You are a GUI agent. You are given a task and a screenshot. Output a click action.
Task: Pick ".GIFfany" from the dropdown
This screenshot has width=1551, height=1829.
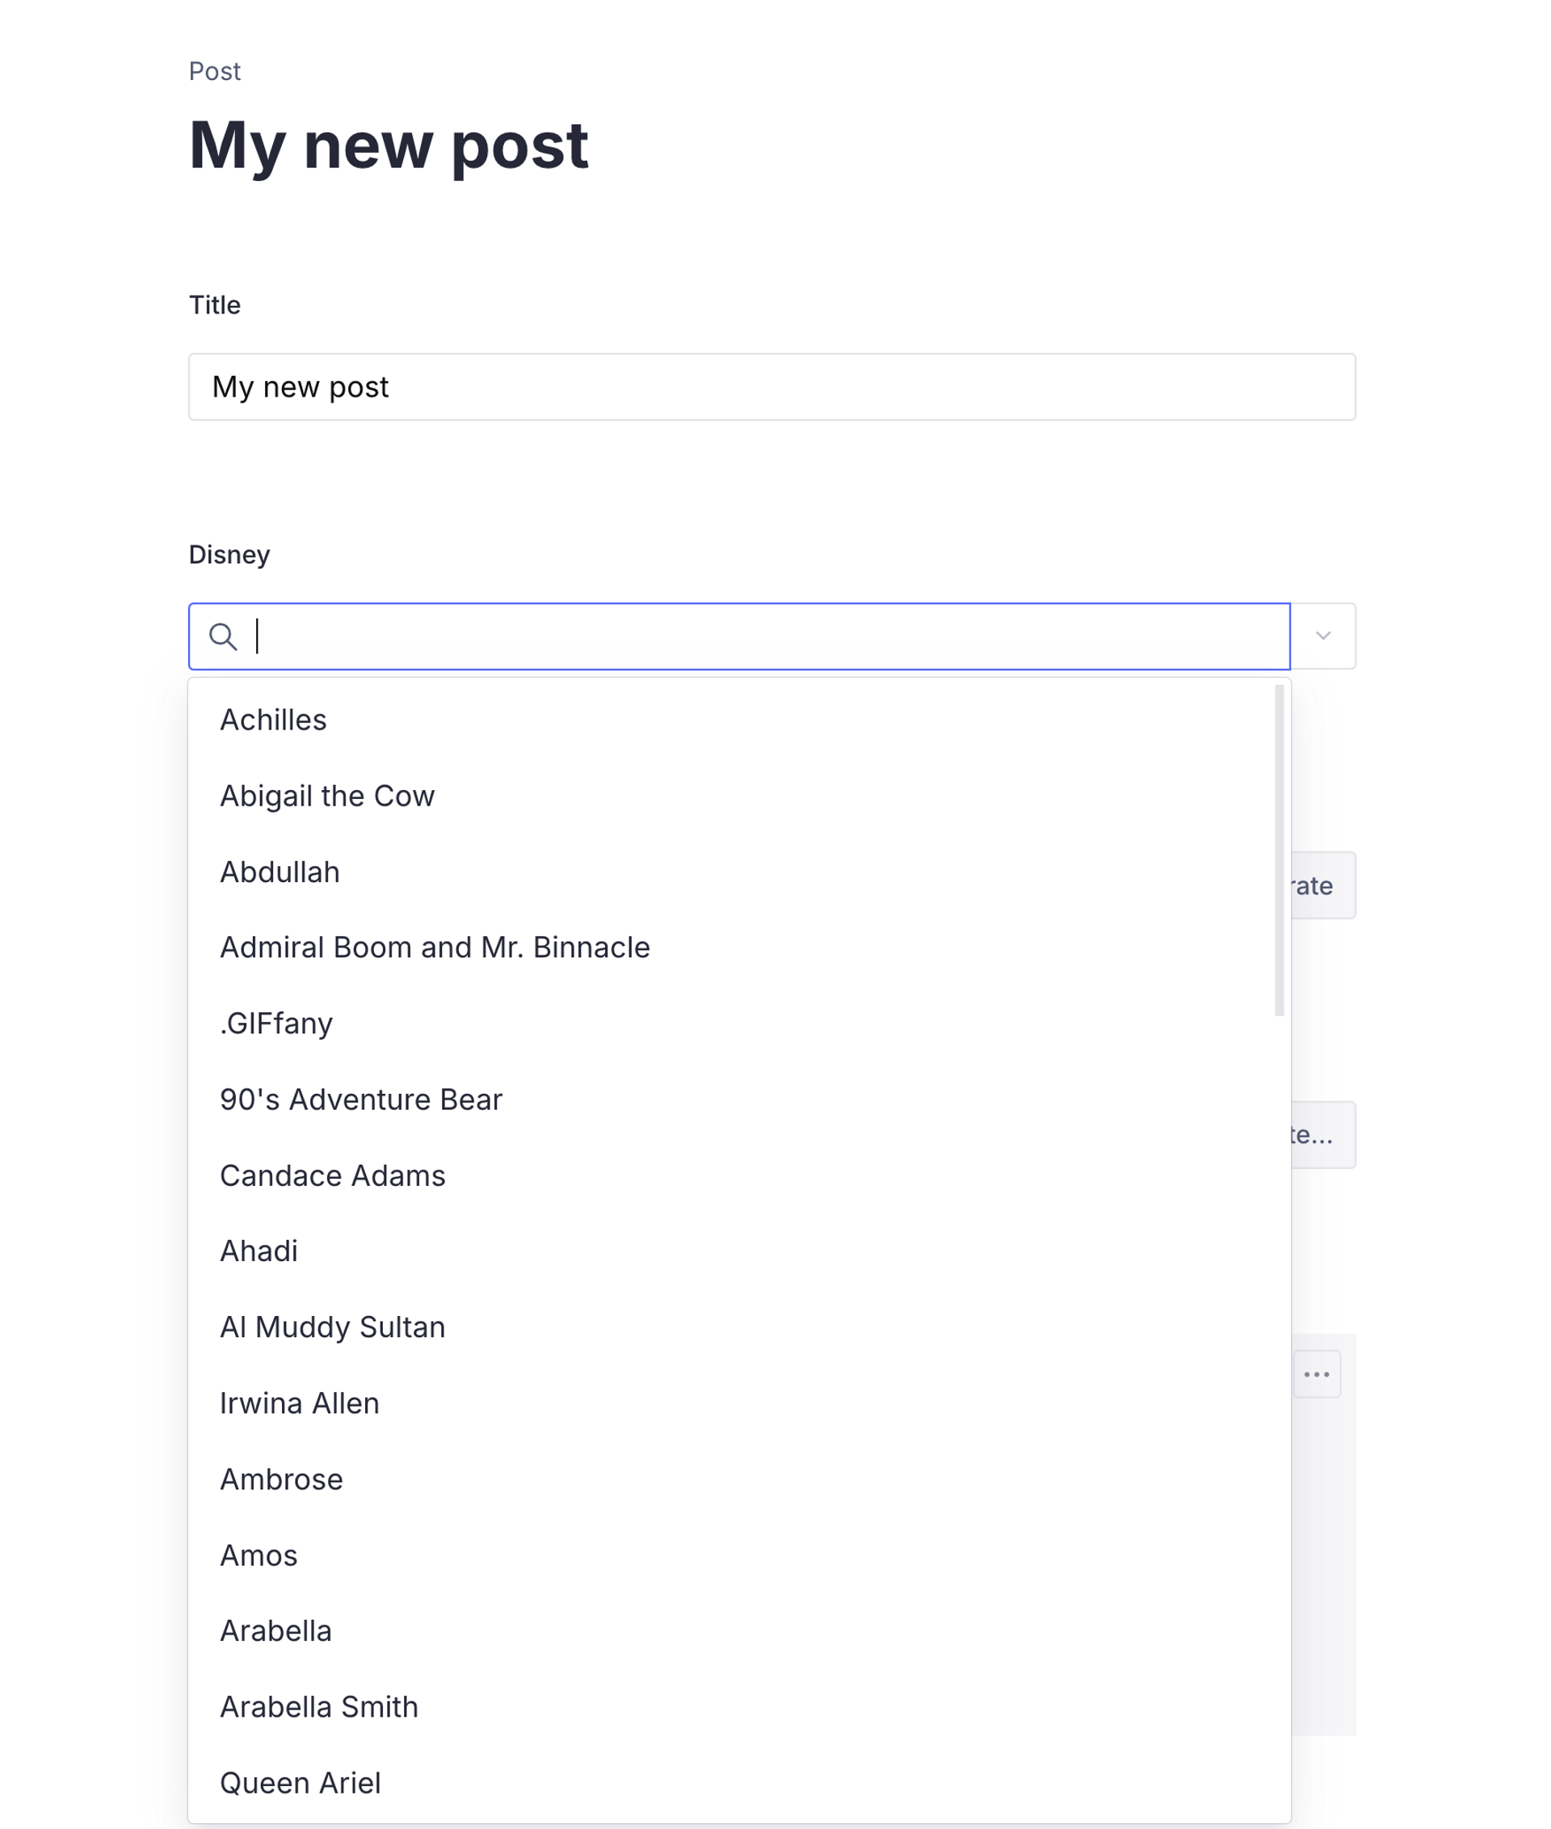(276, 1023)
